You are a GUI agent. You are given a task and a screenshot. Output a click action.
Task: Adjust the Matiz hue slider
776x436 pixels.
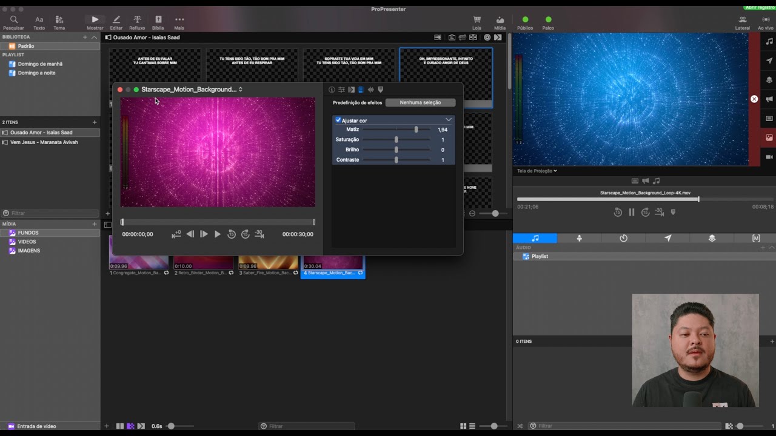tap(396, 130)
